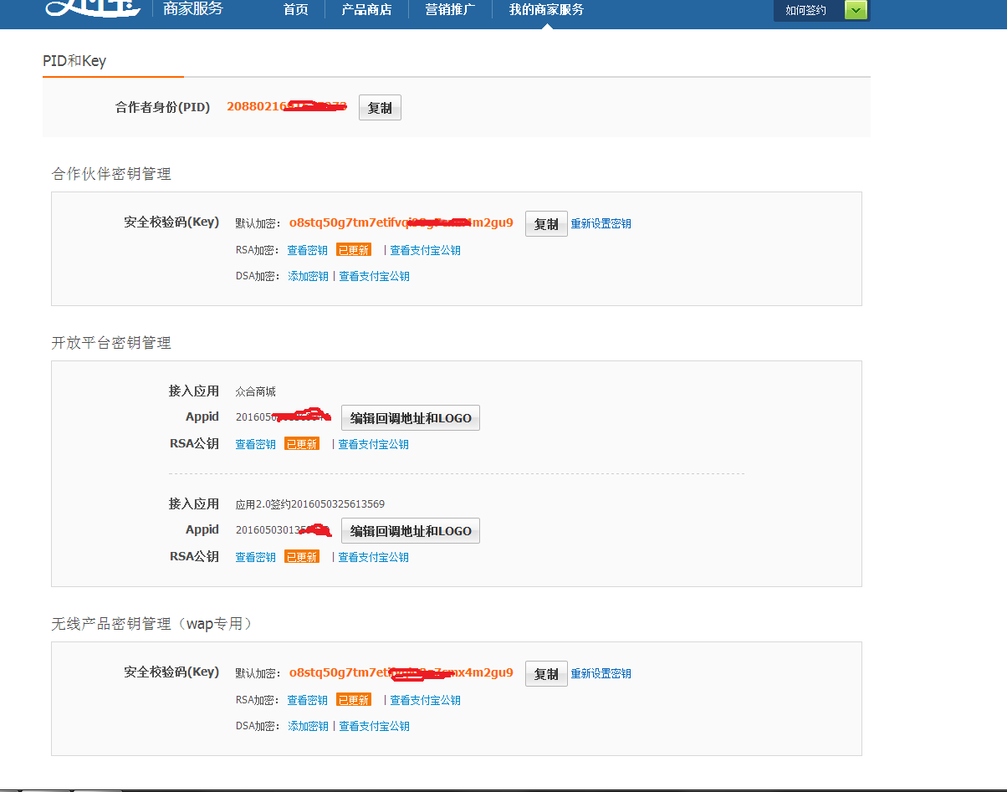This screenshot has width=1007, height=792.
Task: Open 查看密钥 for 众合商城 RSA公钥
Action: [x=255, y=444]
